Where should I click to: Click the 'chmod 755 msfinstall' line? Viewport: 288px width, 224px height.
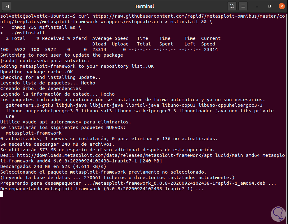click(x=46, y=27)
